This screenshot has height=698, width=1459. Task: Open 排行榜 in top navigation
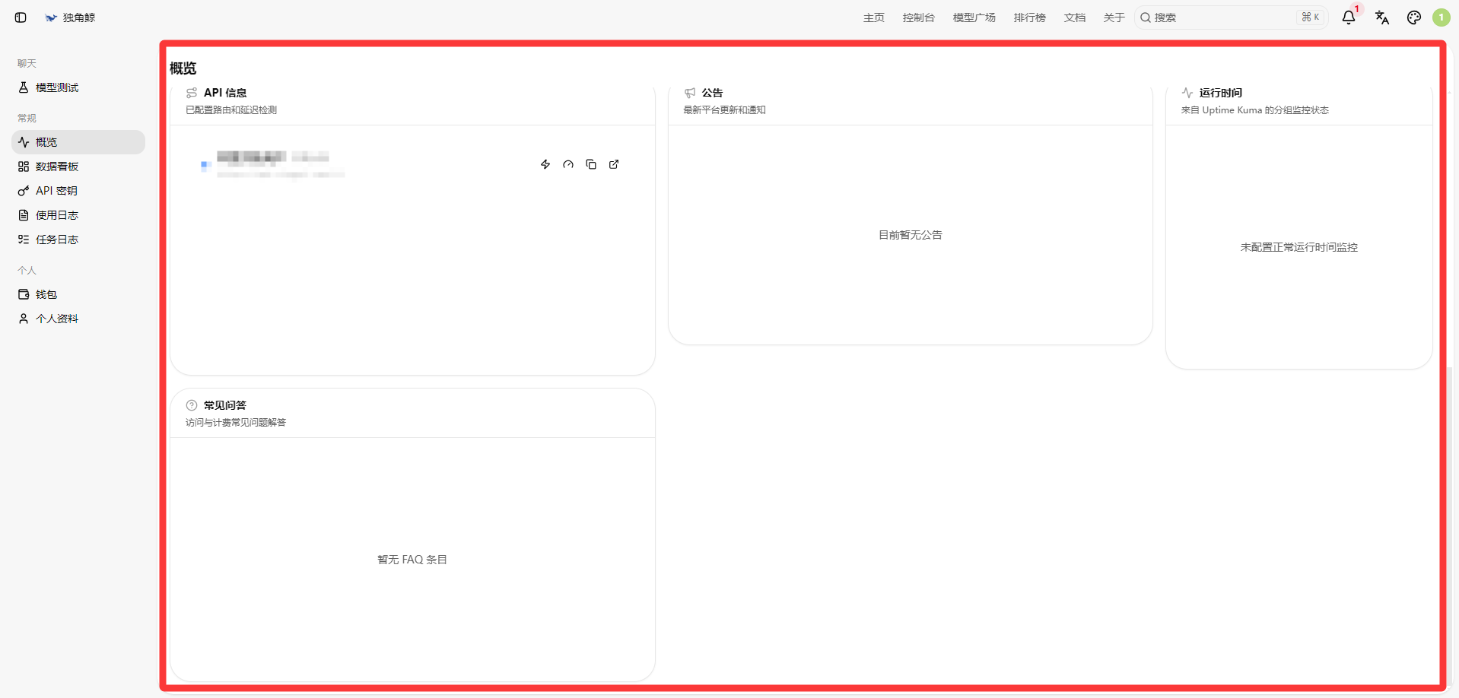(x=1029, y=17)
